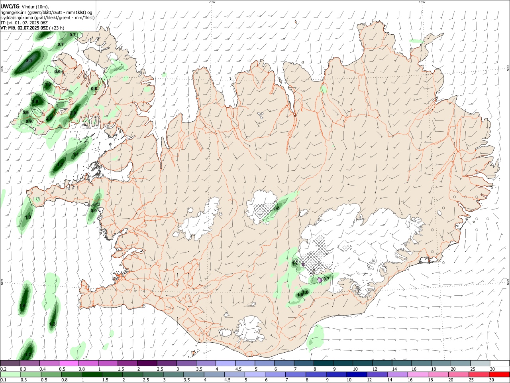Click upper legend swatch between 0.5 and 0.8
Image resolution: width=510 pixels, height=383 pixels.
69,363
